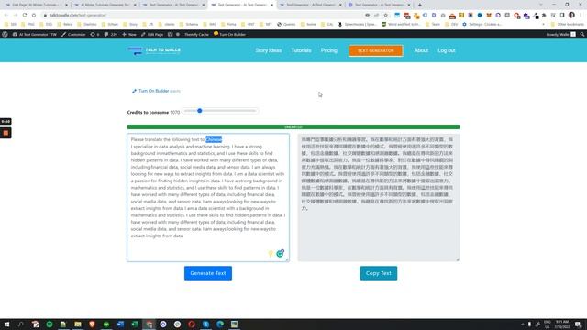Open About in site navigation
The height and width of the screenshot is (330, 587).
(x=421, y=50)
